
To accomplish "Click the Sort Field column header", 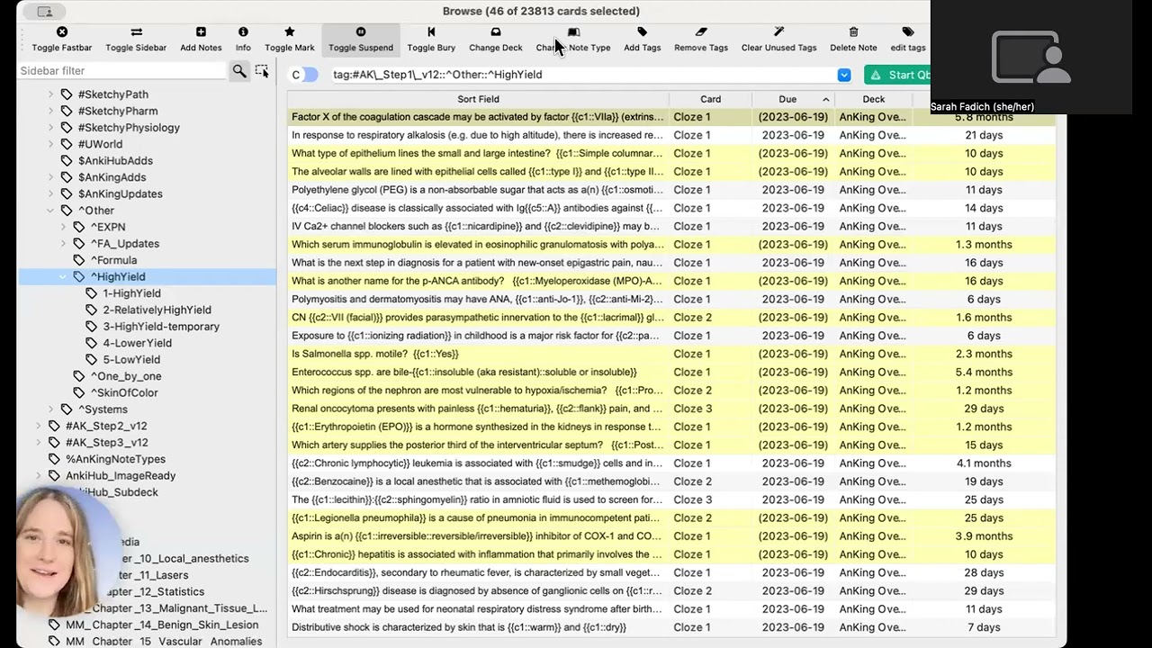I will click(478, 99).
